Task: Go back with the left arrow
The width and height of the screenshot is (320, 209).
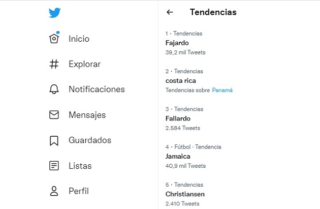Action: pyautogui.click(x=170, y=12)
